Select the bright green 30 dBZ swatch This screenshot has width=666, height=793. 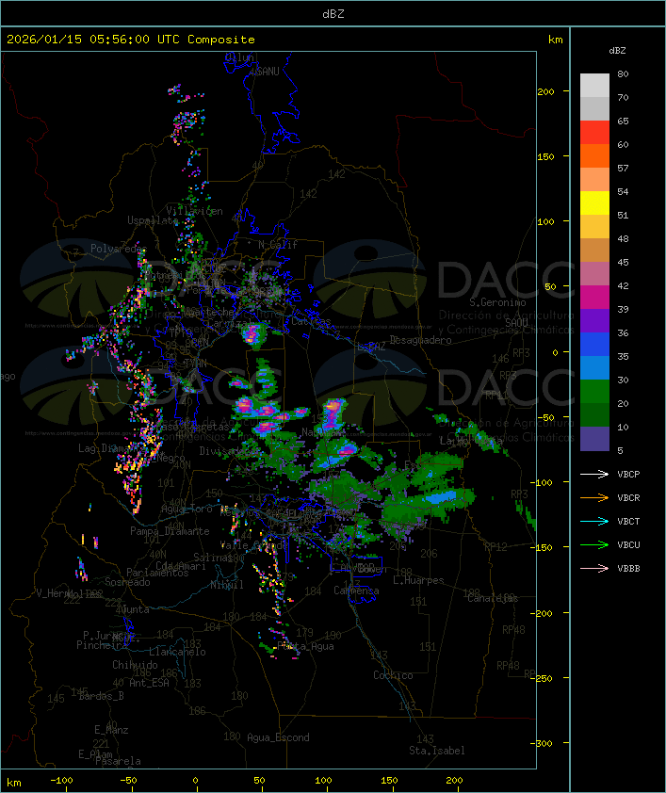coord(594,392)
